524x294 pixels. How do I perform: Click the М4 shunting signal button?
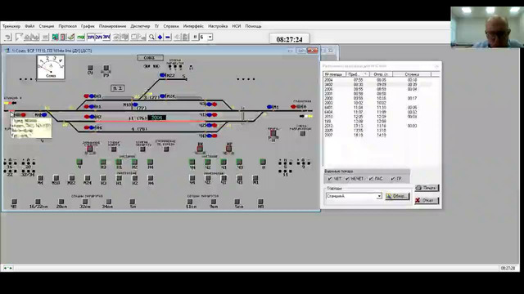[x=40, y=178]
